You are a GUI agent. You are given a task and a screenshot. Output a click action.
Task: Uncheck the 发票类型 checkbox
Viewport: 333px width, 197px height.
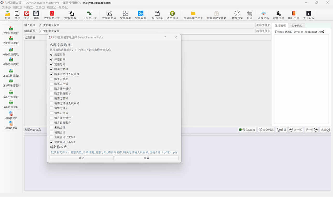point(51,55)
